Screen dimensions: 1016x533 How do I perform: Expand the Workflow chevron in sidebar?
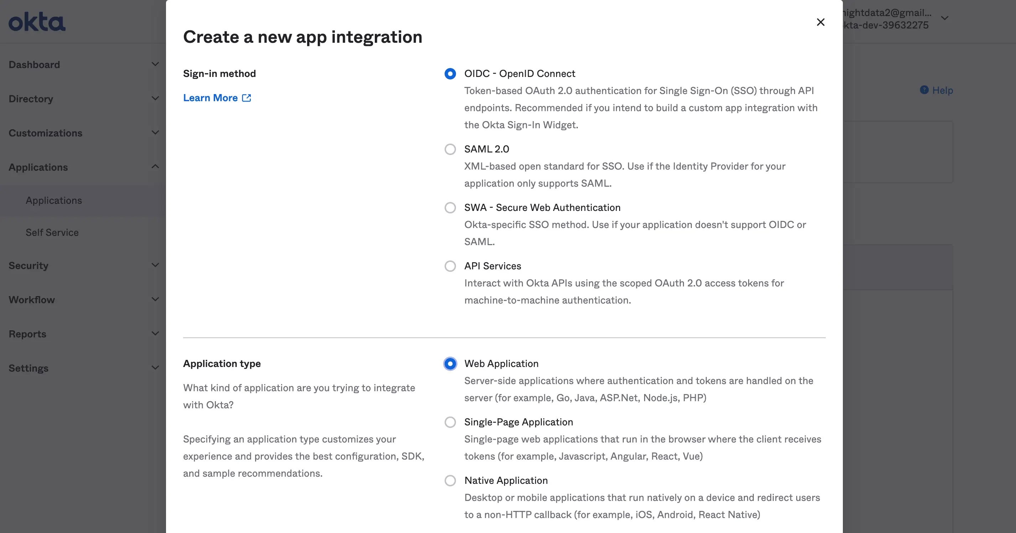155,299
